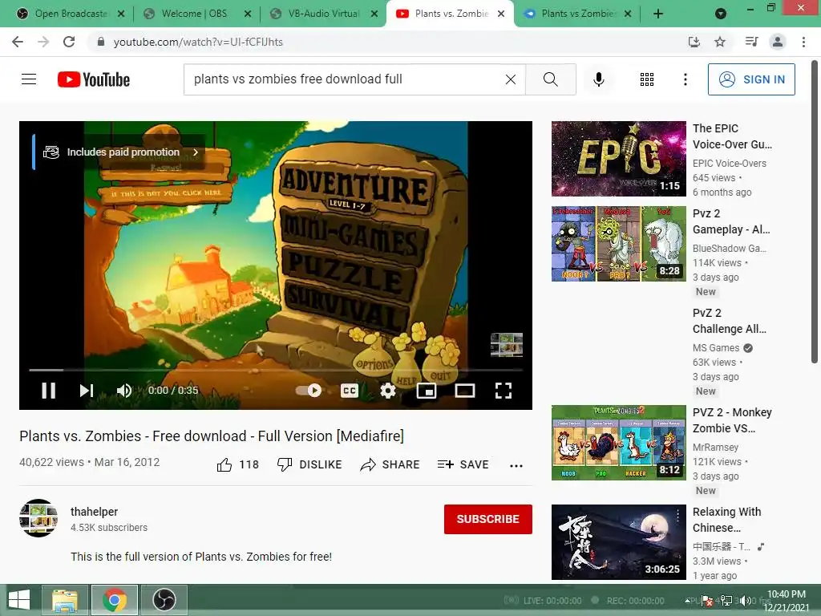Open the MS Games channel name
The width and height of the screenshot is (821, 616).
(716, 348)
